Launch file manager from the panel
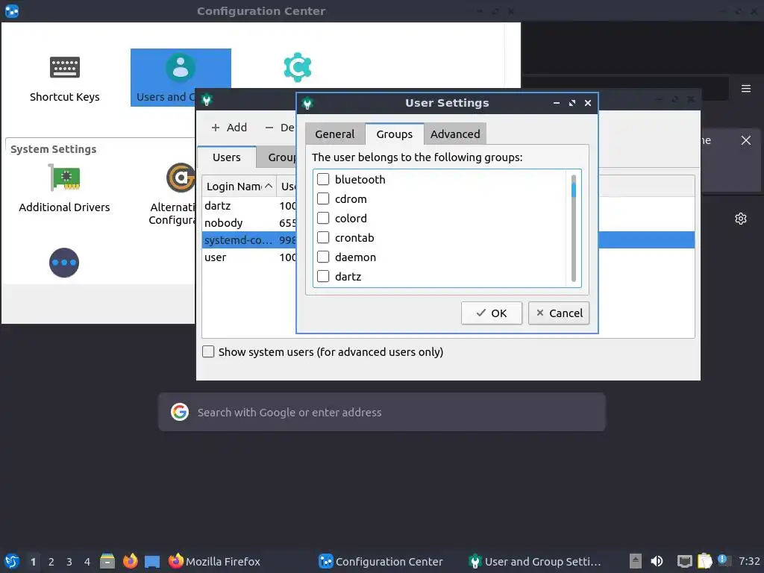The height and width of the screenshot is (573, 764). point(107,561)
